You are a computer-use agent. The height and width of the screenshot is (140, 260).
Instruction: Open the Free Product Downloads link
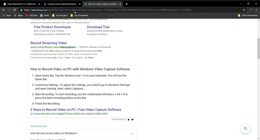pos(52,27)
